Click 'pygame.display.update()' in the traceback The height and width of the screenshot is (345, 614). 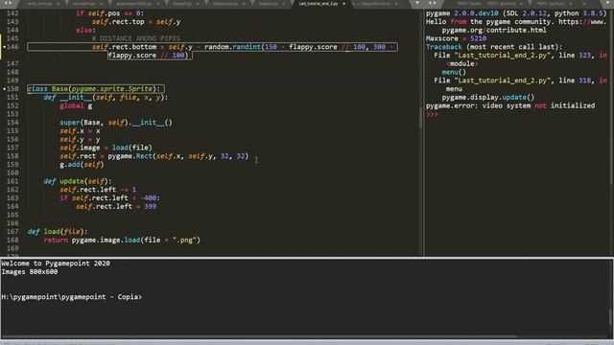(x=488, y=98)
